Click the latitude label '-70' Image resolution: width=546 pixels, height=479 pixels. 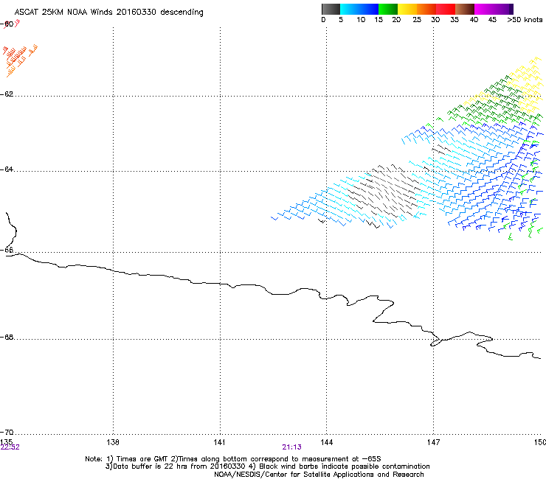tap(7, 433)
